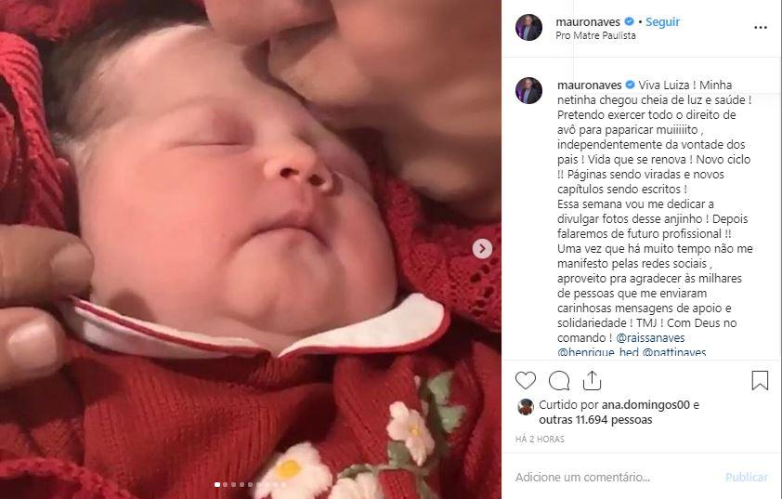Open mauronaves username in the caption
The height and width of the screenshot is (499, 782).
pos(581,84)
